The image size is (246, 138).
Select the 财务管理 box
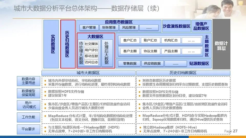pyautogui.click(x=109, y=28)
